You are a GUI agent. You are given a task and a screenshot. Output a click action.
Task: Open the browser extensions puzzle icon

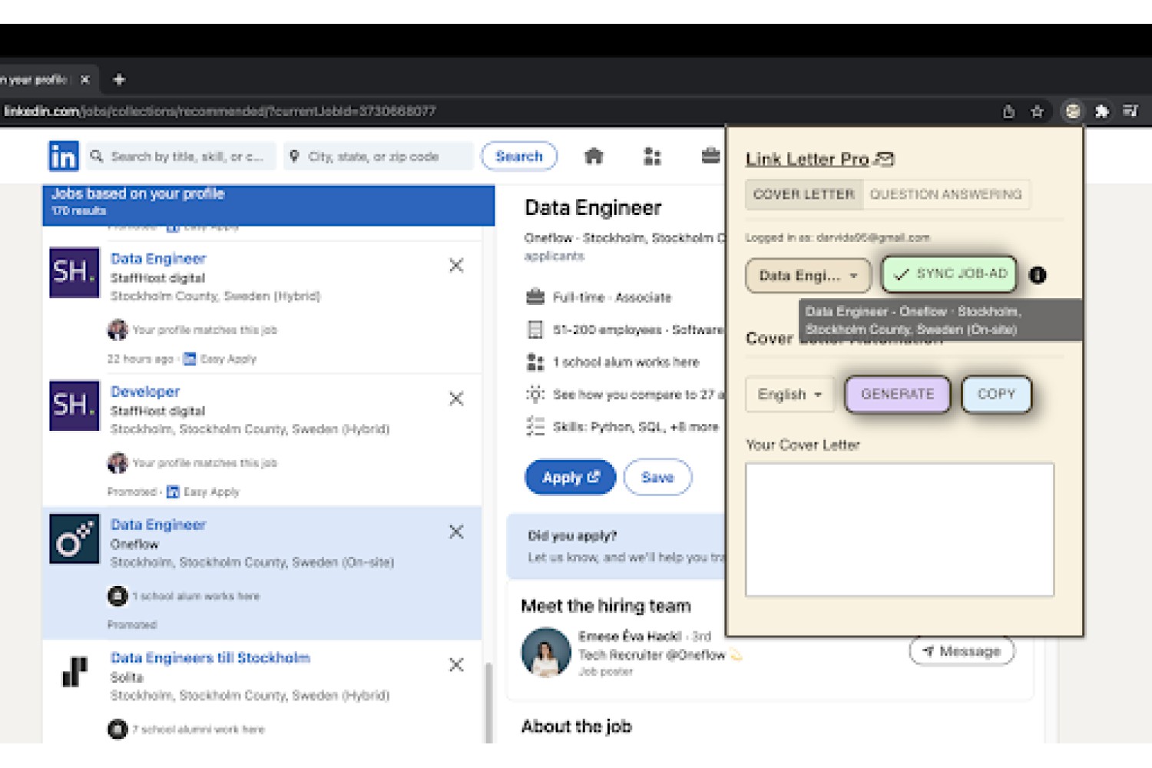[x=1101, y=111]
